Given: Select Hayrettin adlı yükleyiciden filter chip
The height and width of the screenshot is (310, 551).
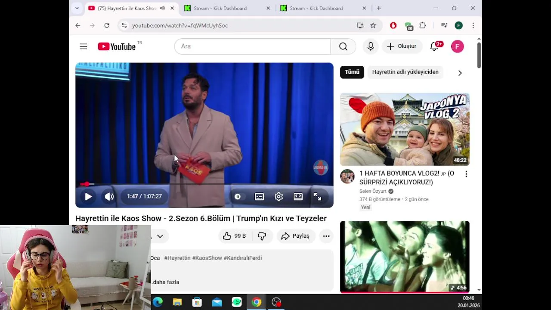Looking at the screenshot, I should (x=405, y=72).
